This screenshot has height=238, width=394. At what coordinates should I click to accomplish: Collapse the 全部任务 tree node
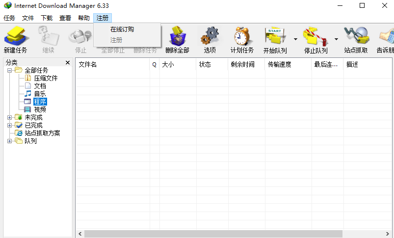click(x=9, y=70)
